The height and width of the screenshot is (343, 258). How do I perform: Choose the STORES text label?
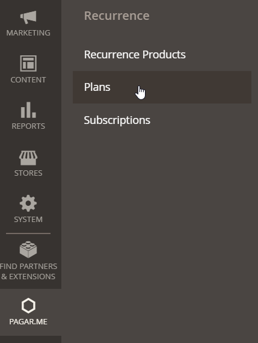[x=28, y=173]
